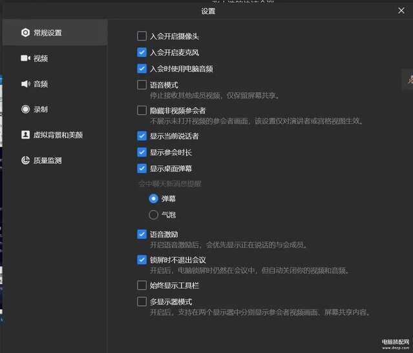This screenshot has width=413, height=353.
Task: Select the 气泡 radio button
Action: click(154, 215)
